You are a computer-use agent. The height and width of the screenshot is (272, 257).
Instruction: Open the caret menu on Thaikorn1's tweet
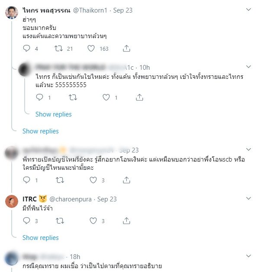[248, 10]
